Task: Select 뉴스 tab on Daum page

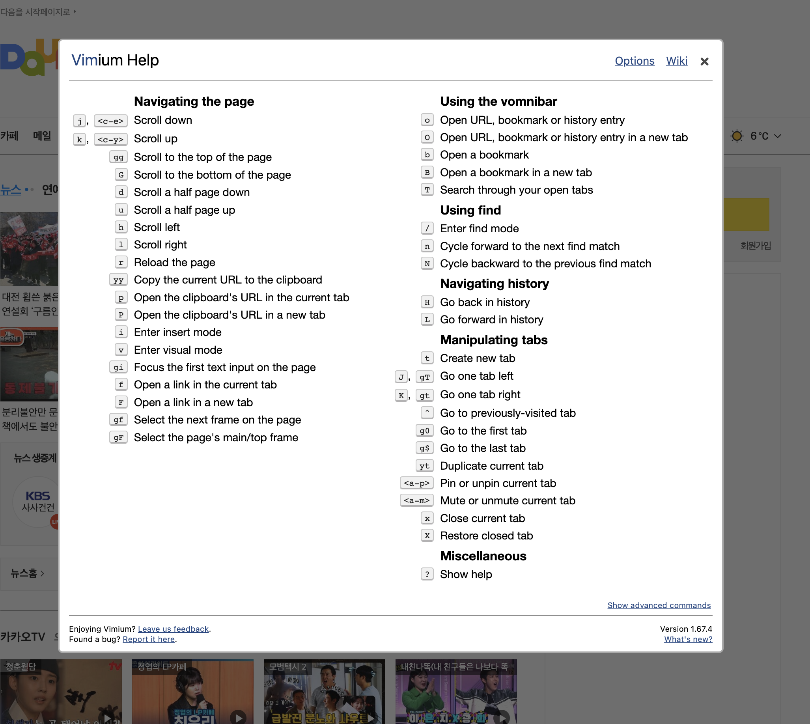Action: pyautogui.click(x=10, y=190)
